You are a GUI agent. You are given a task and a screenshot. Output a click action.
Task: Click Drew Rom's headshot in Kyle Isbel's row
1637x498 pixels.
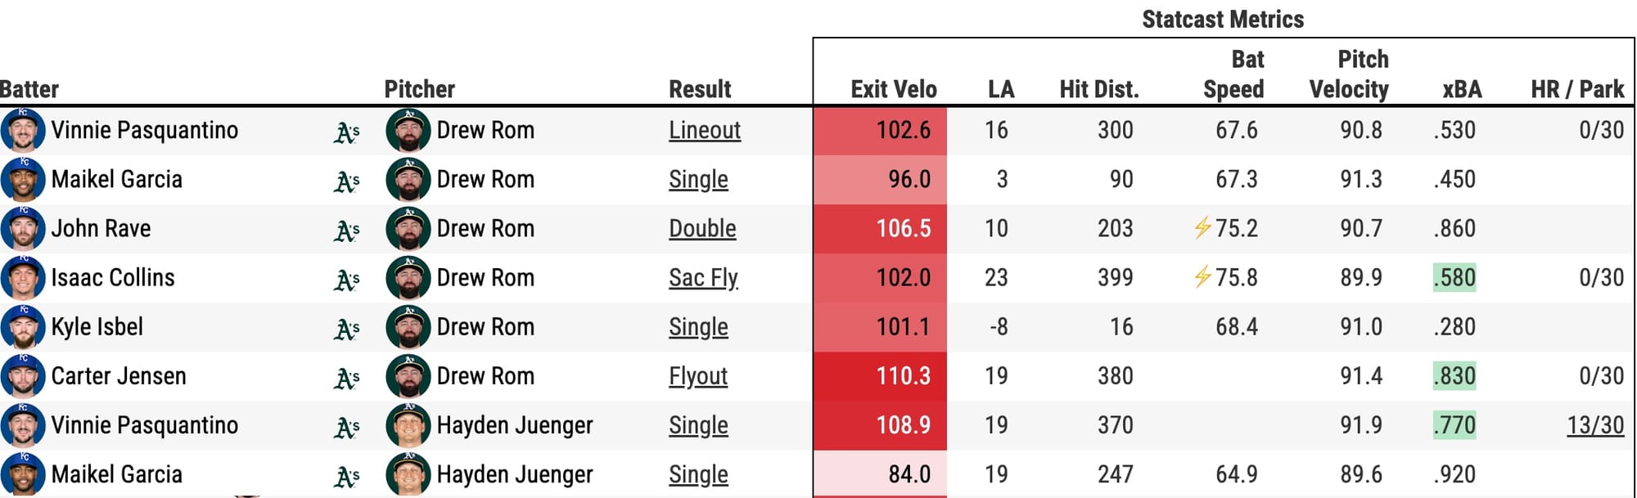[408, 326]
